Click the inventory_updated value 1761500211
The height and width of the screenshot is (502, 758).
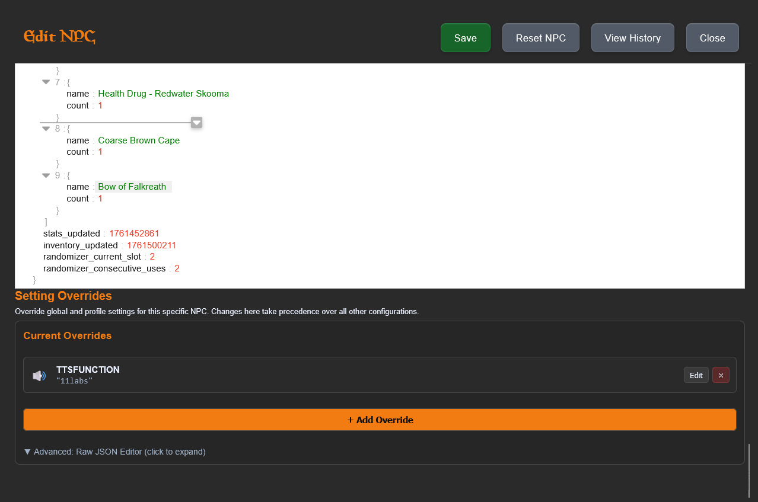[151, 245]
